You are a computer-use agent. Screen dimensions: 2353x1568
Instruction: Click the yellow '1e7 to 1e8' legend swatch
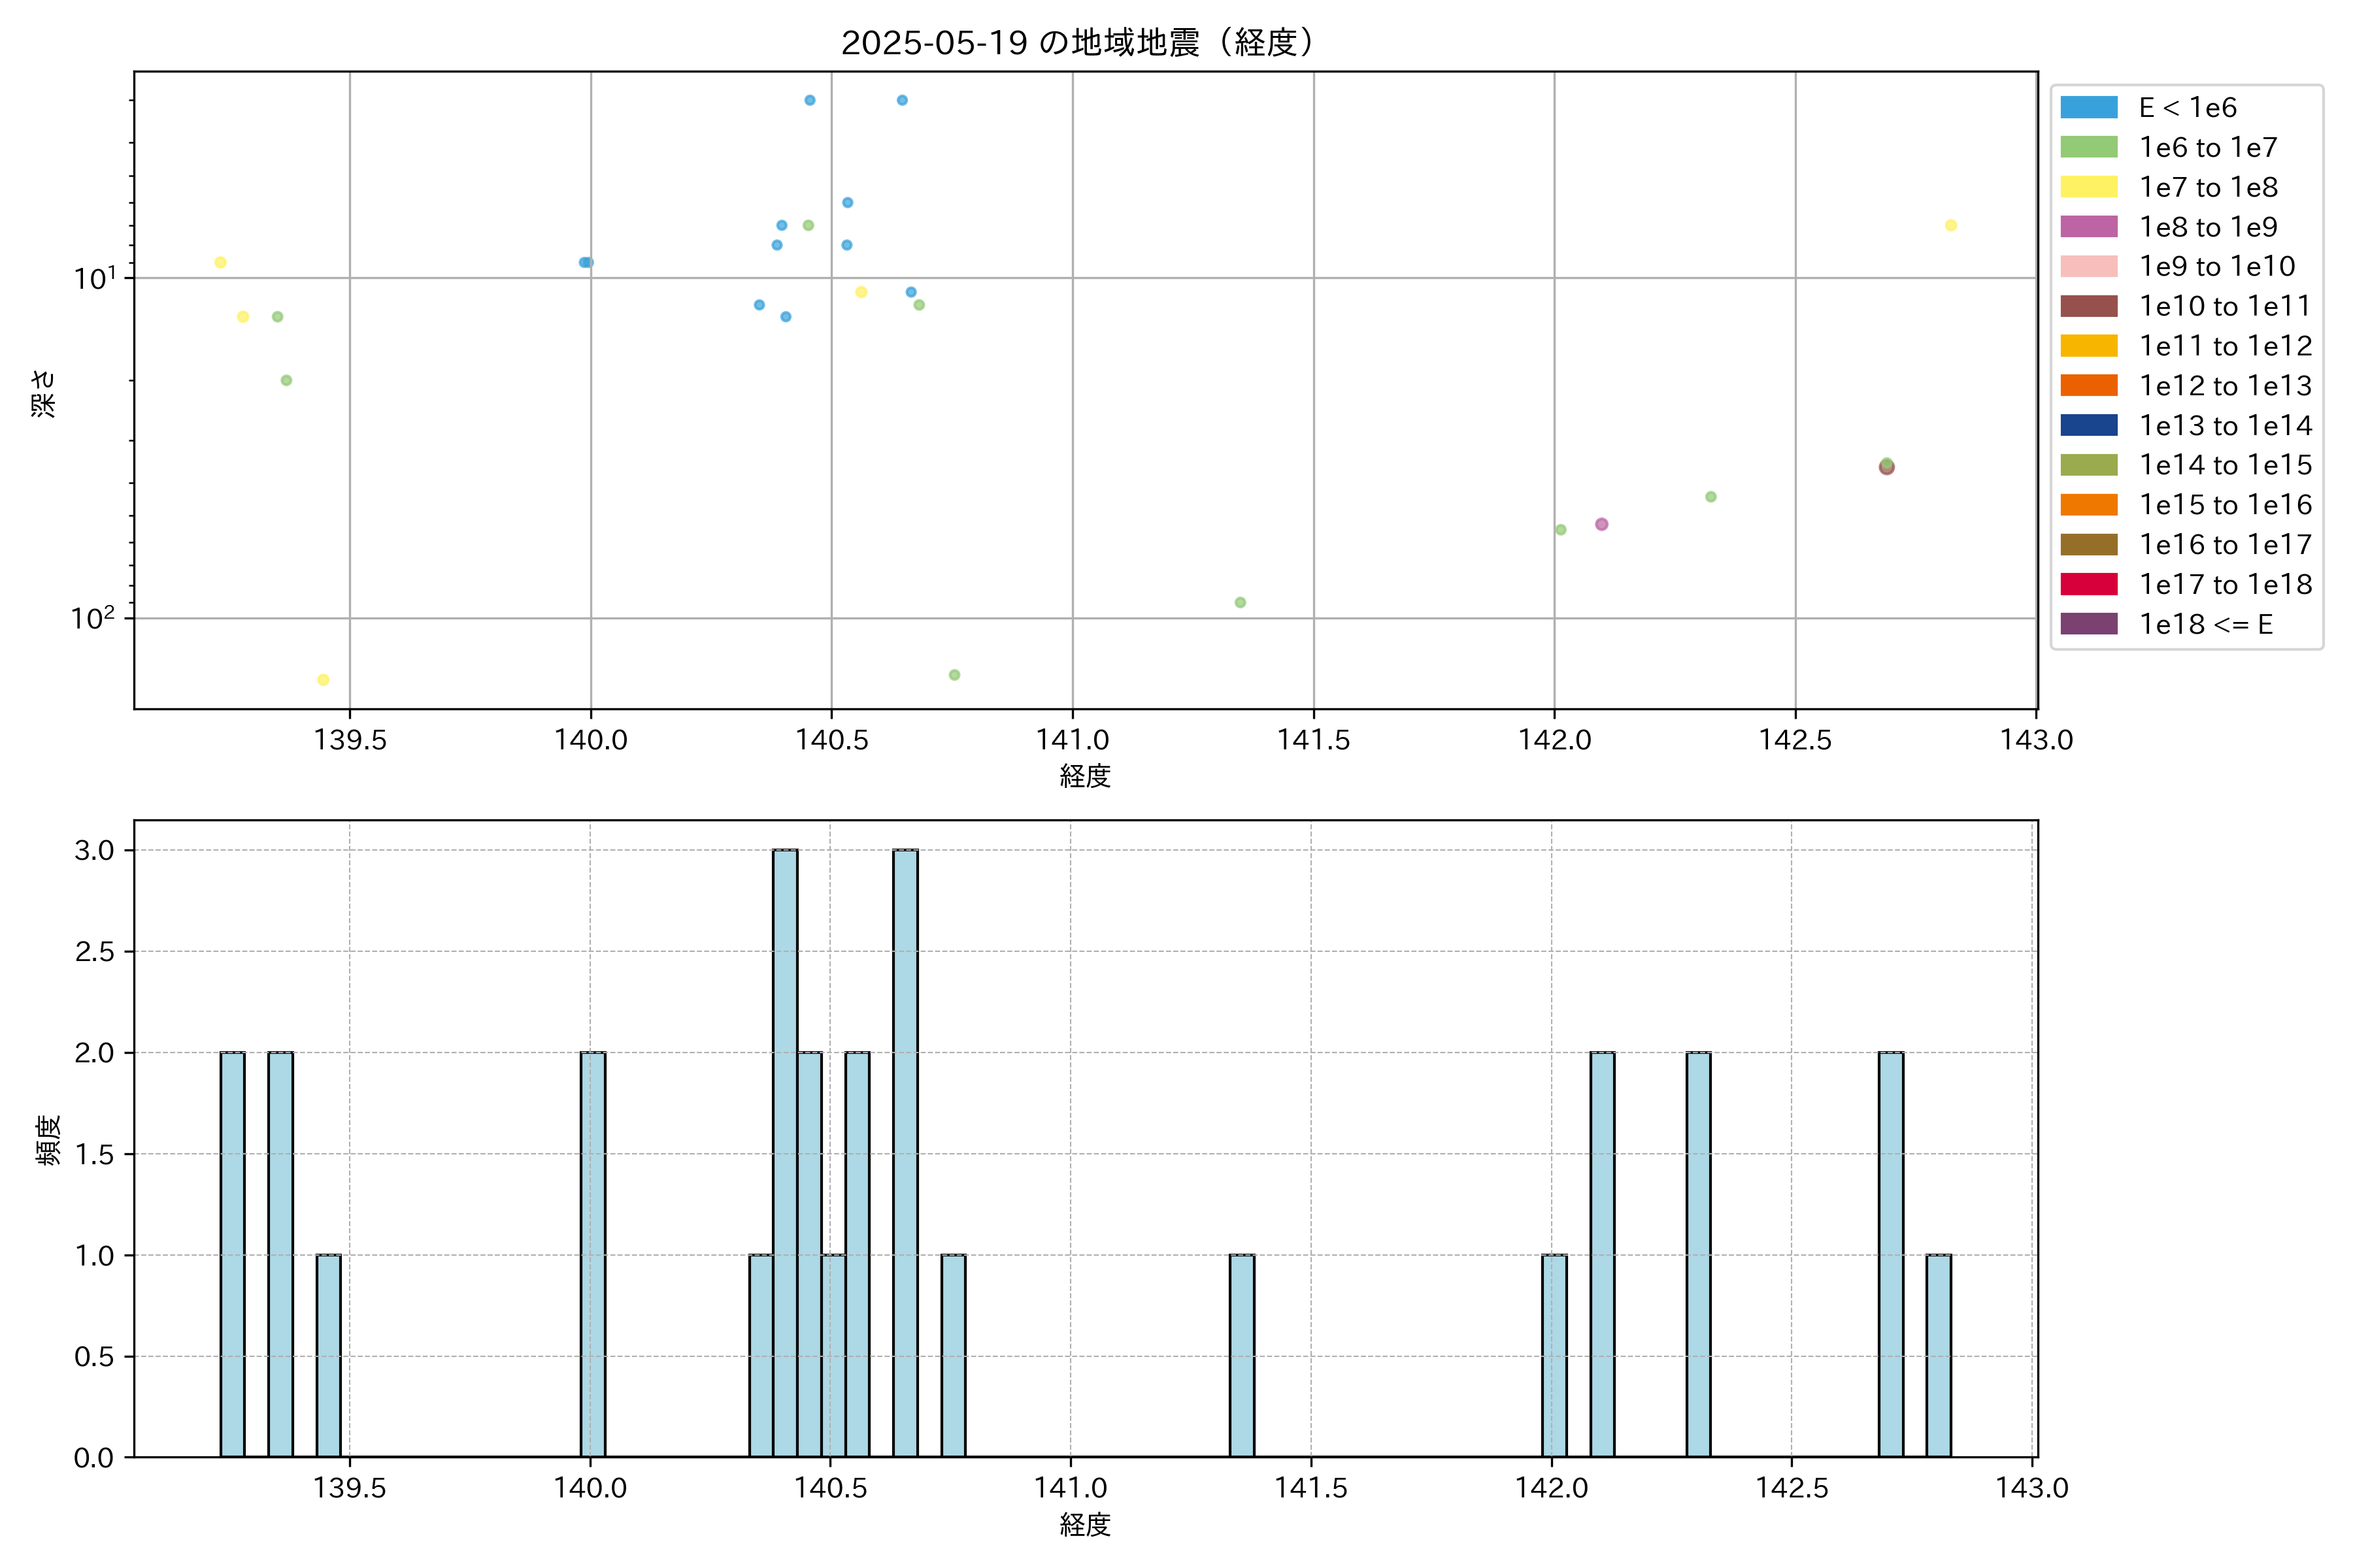click(2088, 187)
